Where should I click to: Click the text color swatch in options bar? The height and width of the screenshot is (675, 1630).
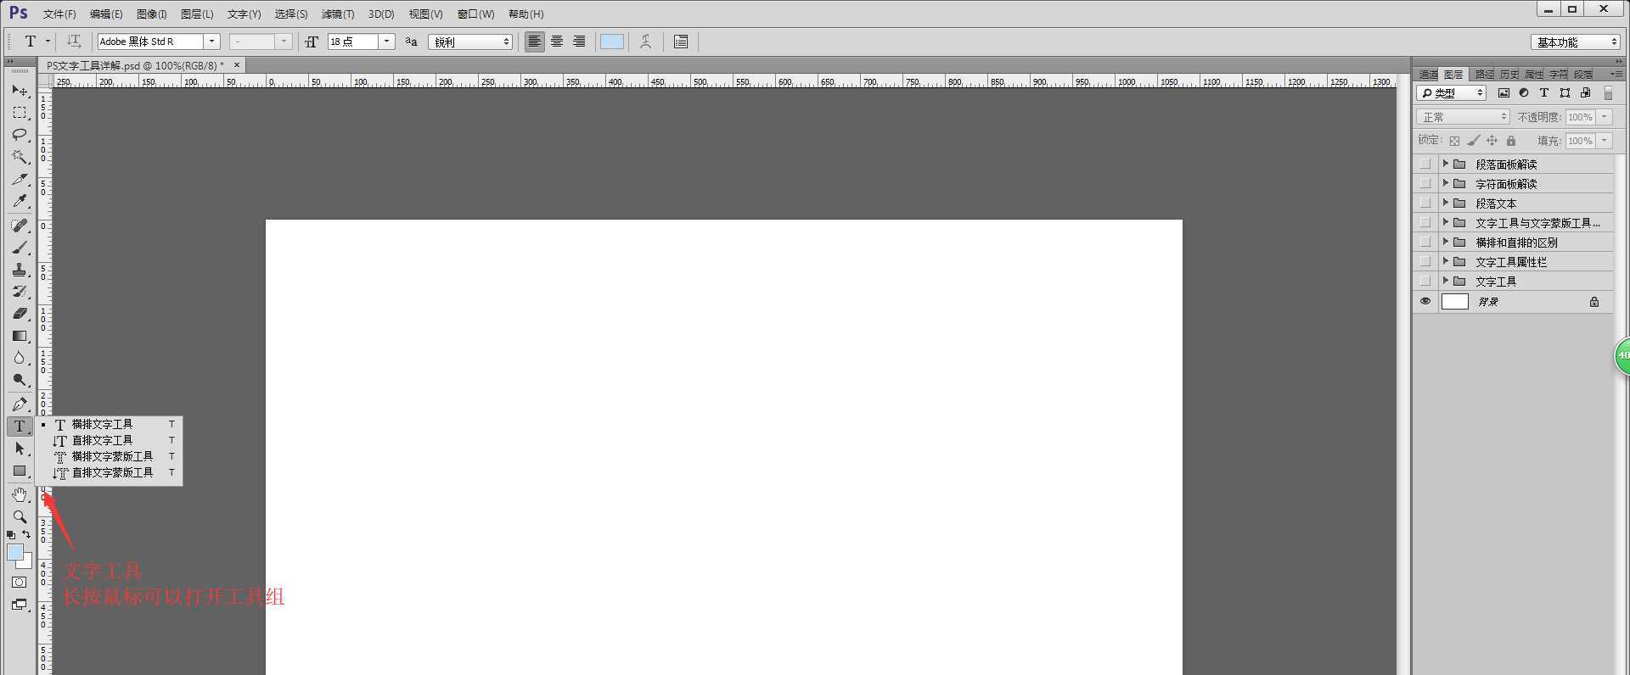pos(611,42)
